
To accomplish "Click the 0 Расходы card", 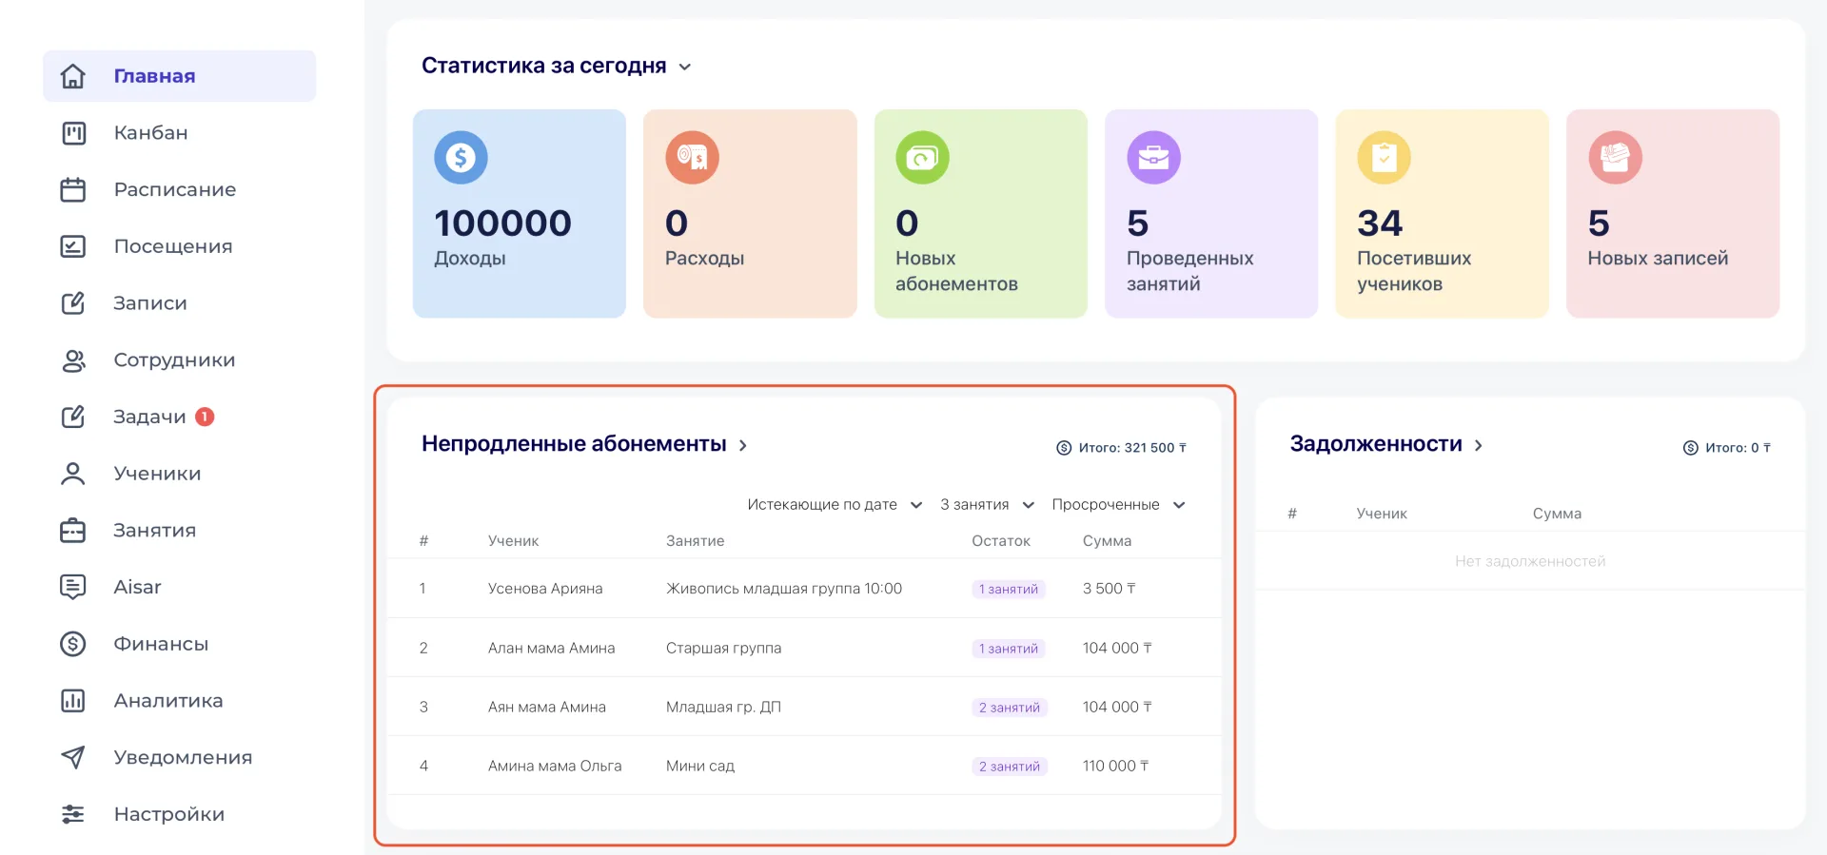I will click(750, 214).
